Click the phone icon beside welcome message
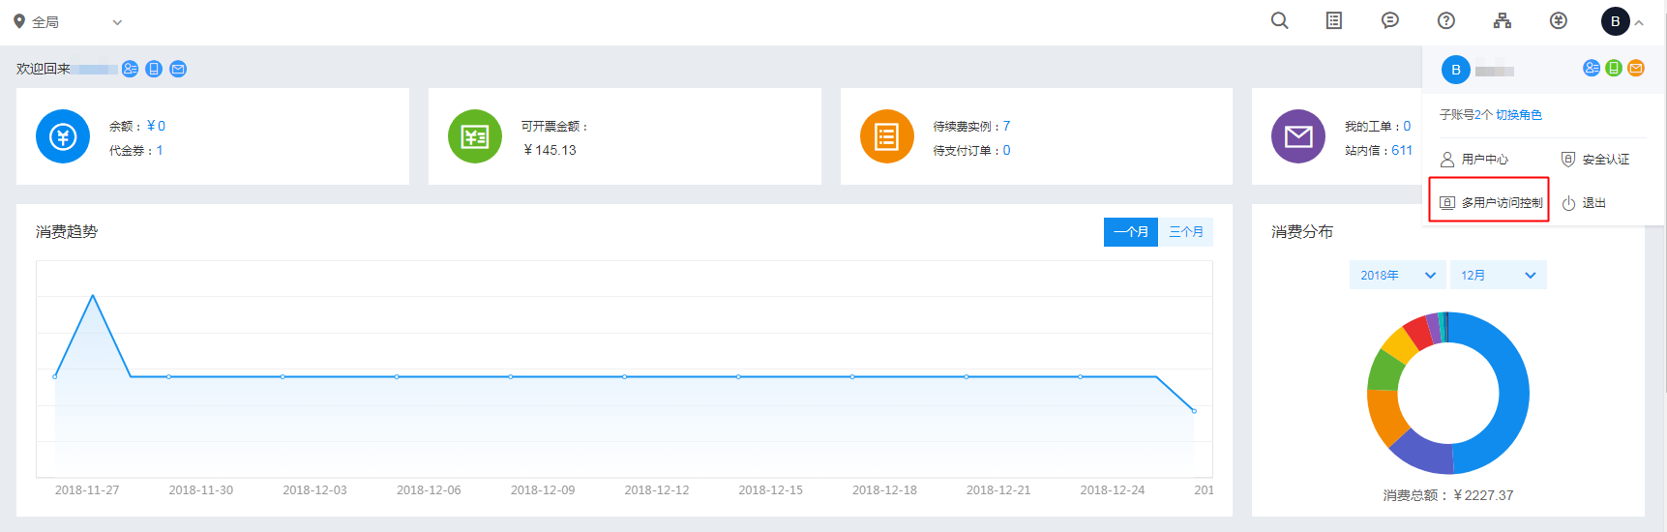Viewport: 1667px width, 532px height. point(154,69)
